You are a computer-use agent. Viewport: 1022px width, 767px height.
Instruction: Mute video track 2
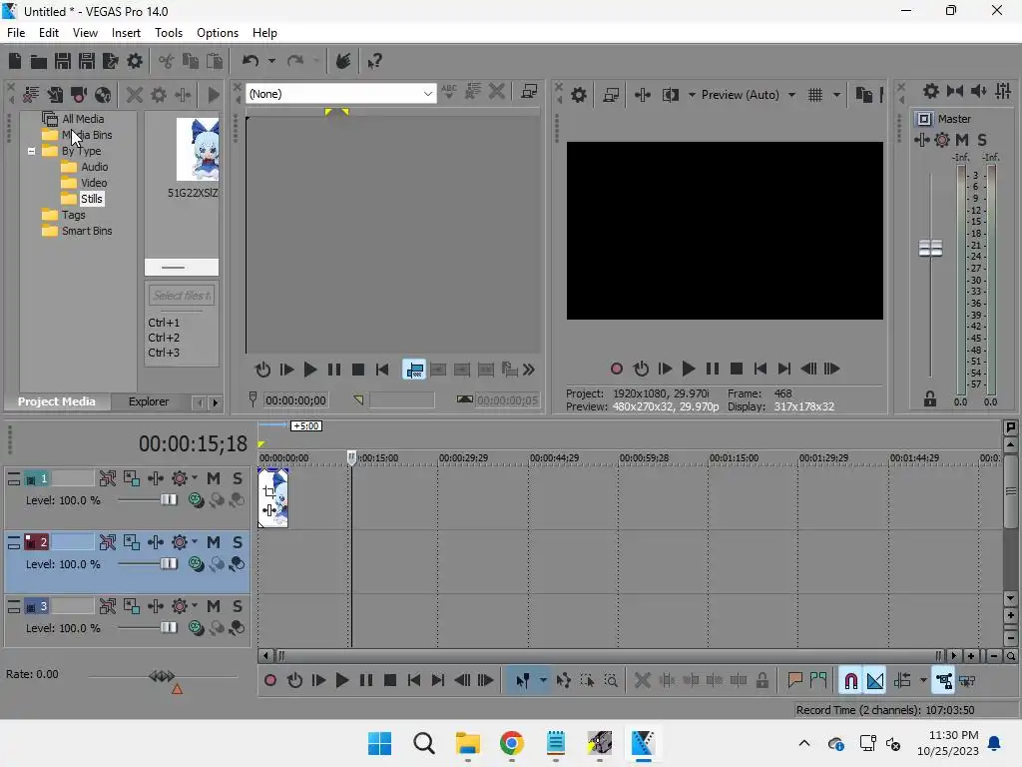pyautogui.click(x=214, y=542)
